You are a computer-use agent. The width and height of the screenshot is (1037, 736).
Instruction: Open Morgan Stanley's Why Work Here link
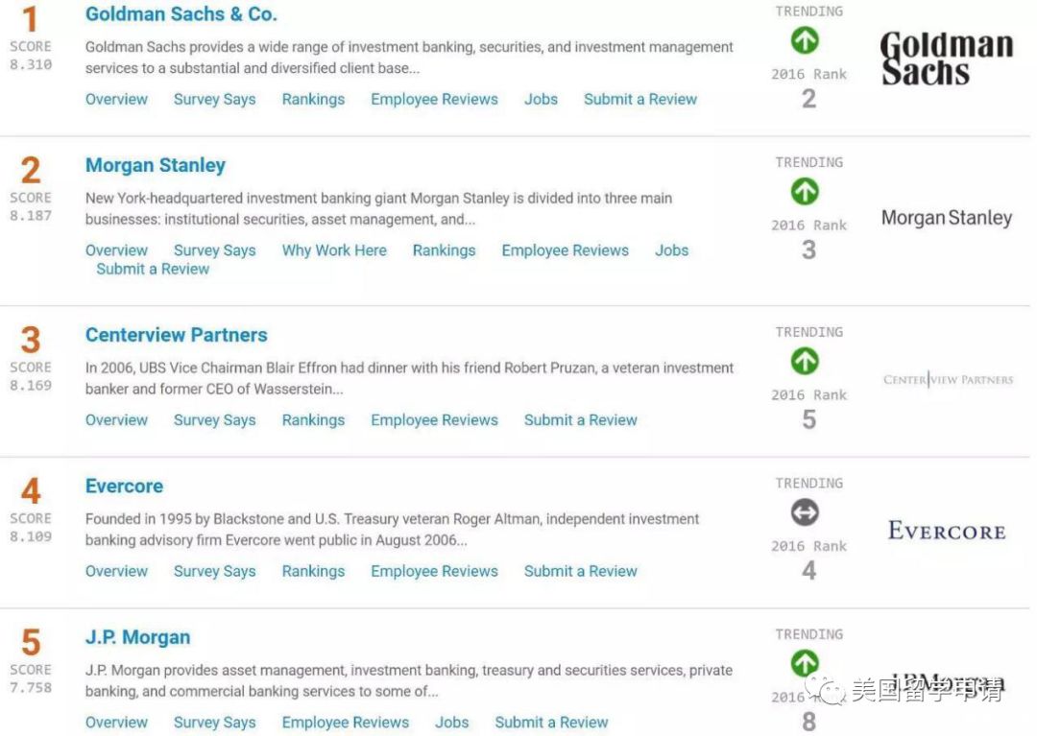334,250
